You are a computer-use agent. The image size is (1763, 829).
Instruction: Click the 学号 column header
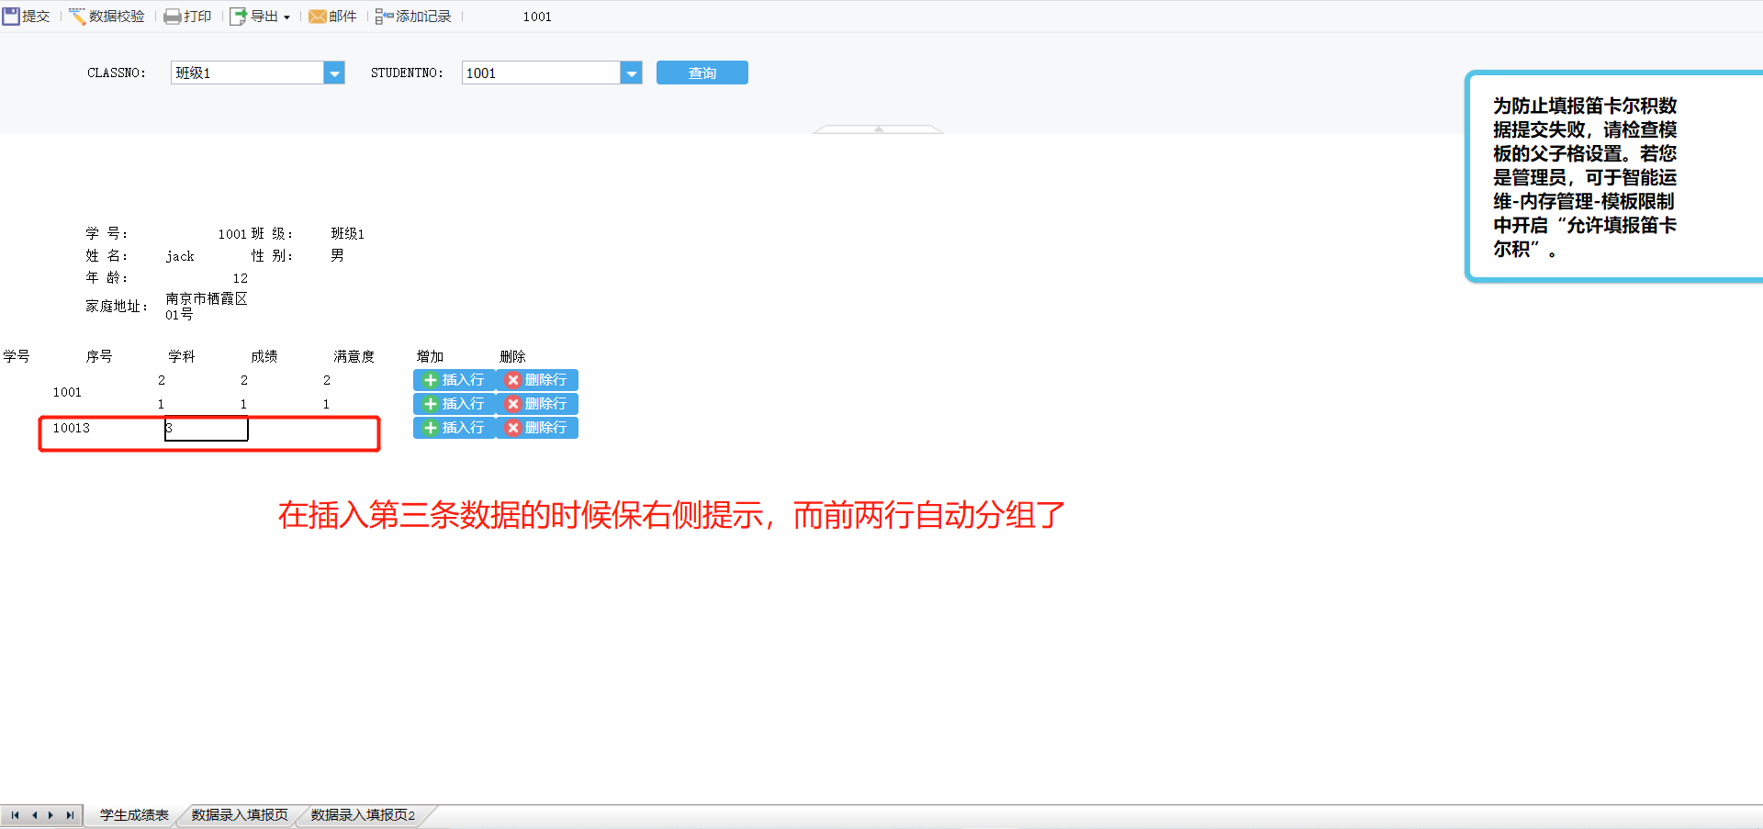coord(17,356)
